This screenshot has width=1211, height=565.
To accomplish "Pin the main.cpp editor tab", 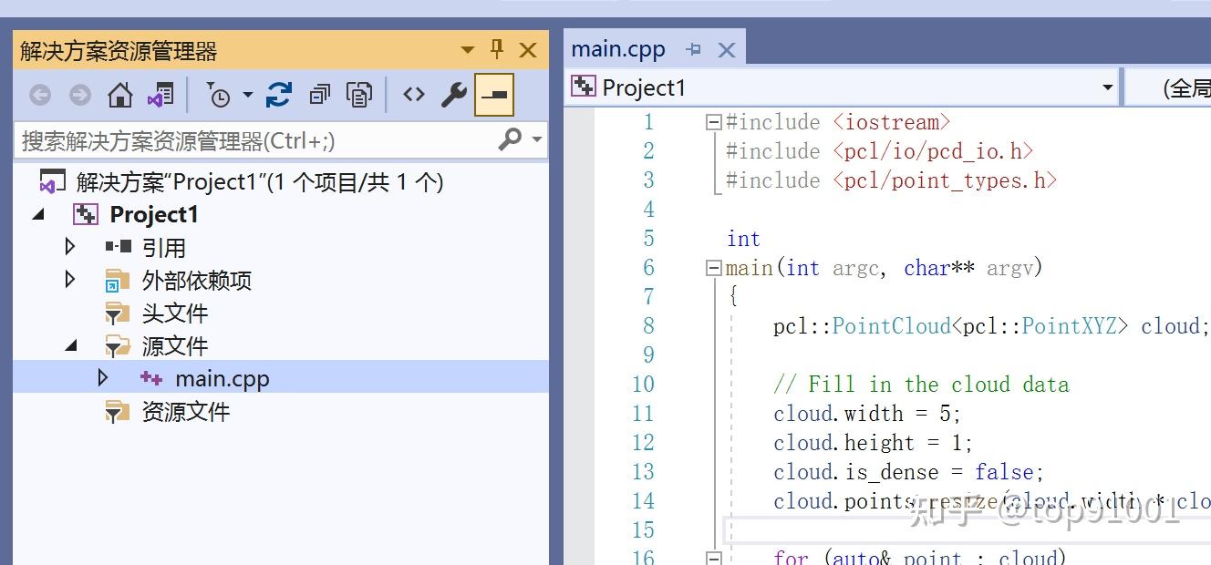I will 693,48.
